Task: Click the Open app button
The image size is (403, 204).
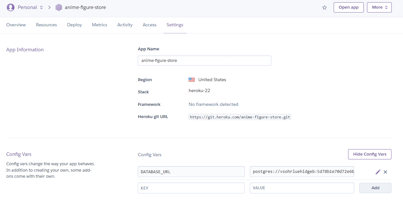Action: coord(348,7)
